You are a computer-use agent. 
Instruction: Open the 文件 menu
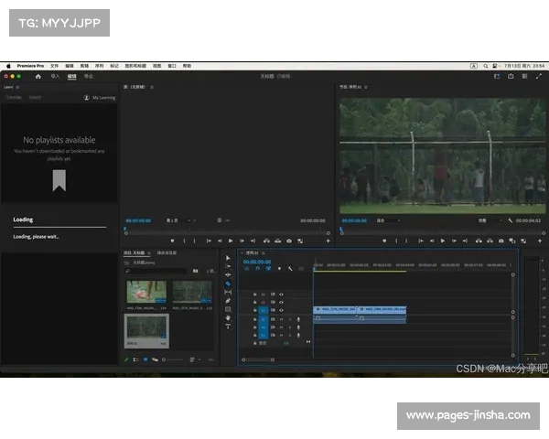(54, 66)
